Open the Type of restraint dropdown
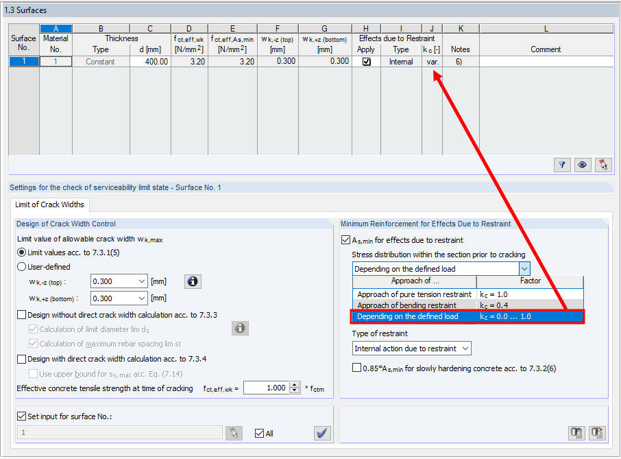This screenshot has width=621, height=459. 411,348
